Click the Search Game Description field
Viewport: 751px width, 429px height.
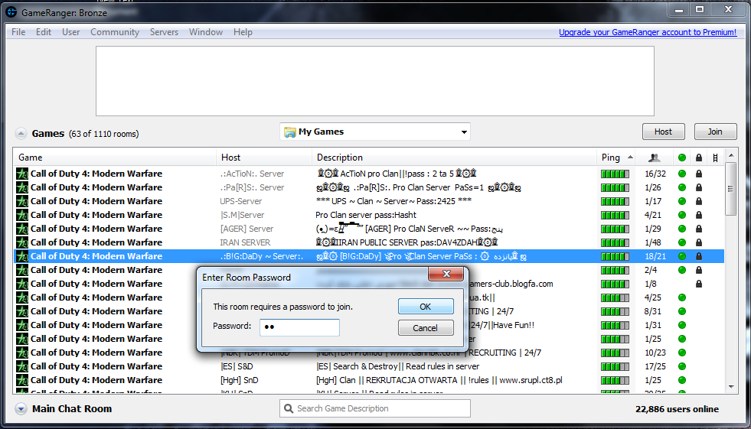coord(375,408)
